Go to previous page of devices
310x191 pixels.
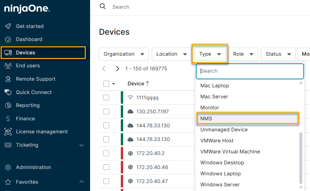coord(104,69)
